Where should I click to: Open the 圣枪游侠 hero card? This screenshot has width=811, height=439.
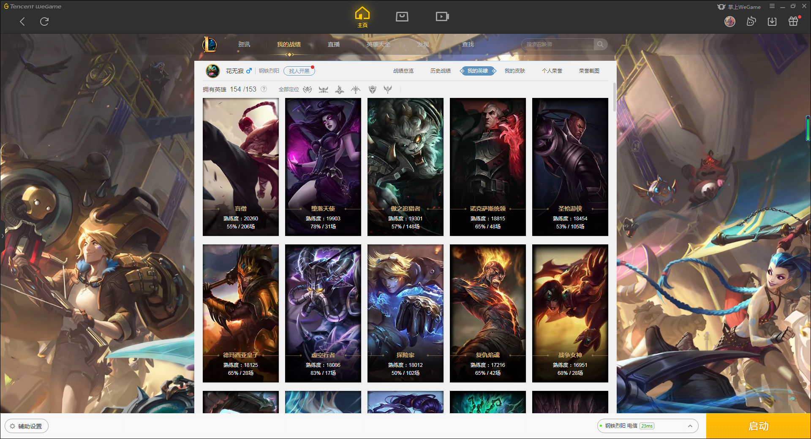[x=570, y=167]
